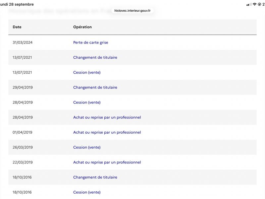
Task: Tap the orientation lock status icon
Action: [x=259, y=4]
